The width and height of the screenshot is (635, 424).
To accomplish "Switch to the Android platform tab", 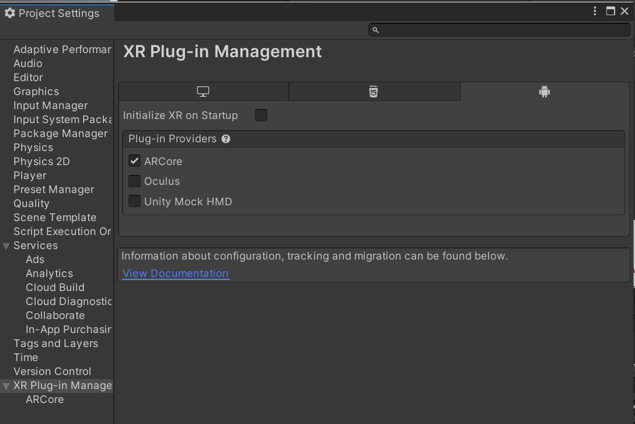I will coord(545,91).
